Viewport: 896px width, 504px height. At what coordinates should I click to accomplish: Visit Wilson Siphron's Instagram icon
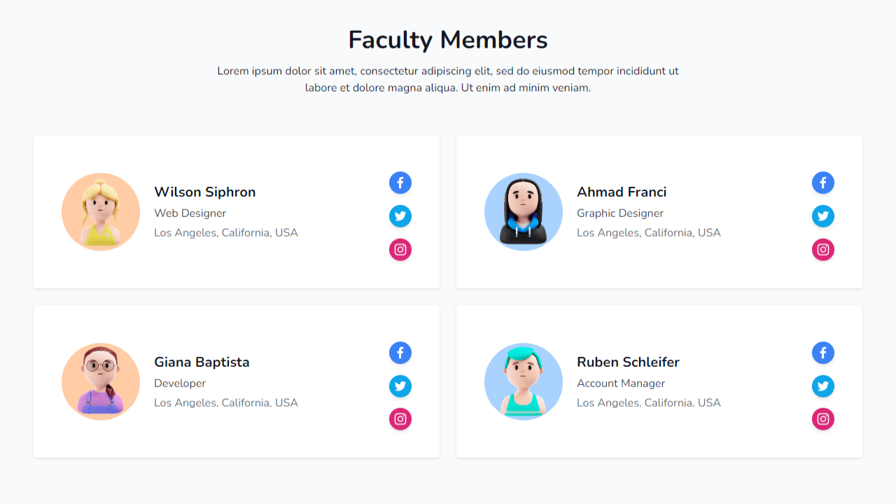pos(400,249)
